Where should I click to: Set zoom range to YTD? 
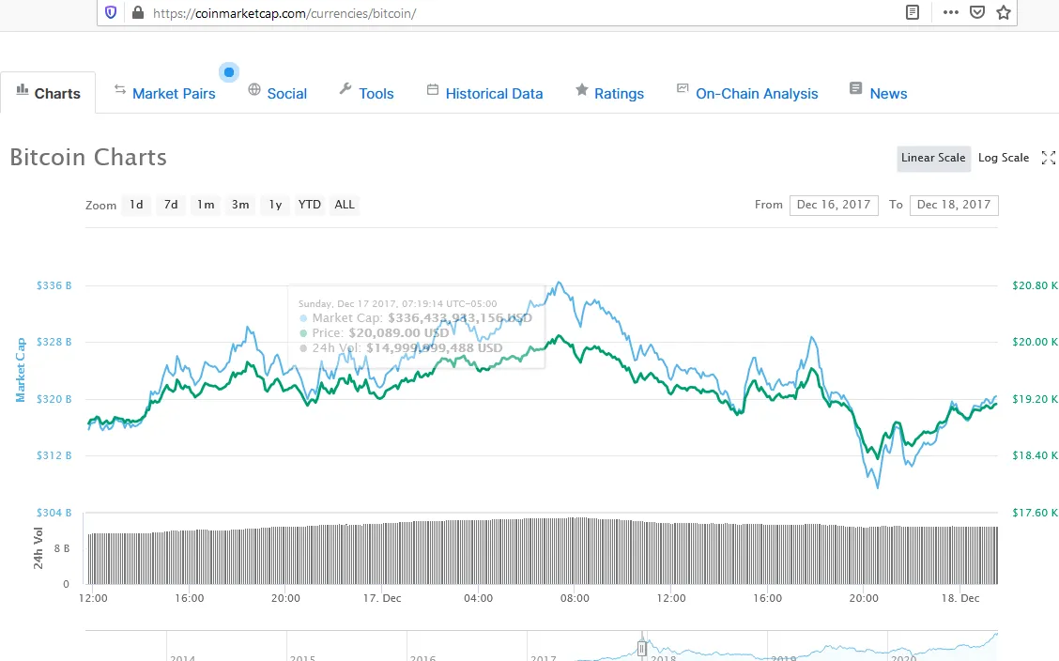coord(309,205)
